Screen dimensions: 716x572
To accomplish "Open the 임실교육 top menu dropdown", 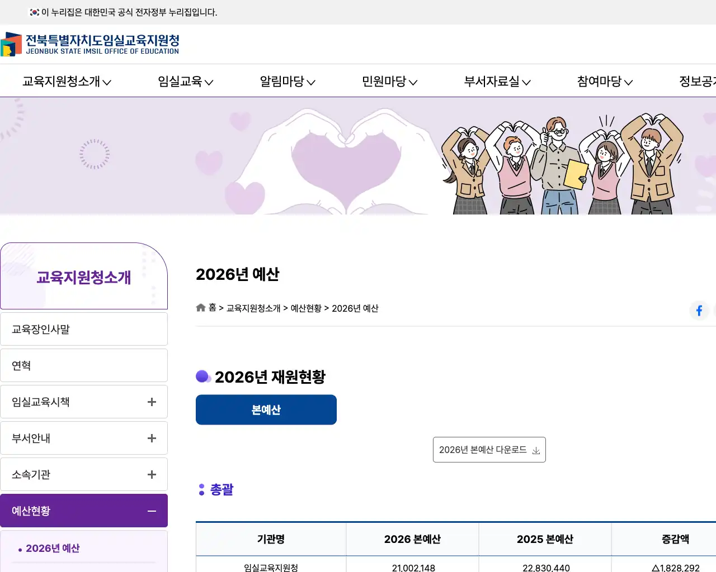I will pos(185,82).
